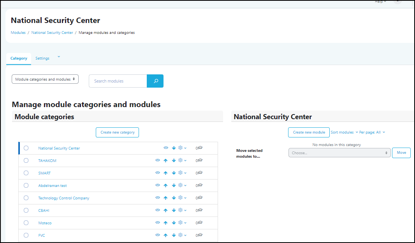Select the FVC category radio button
The height and width of the screenshot is (243, 415).
click(26, 235)
